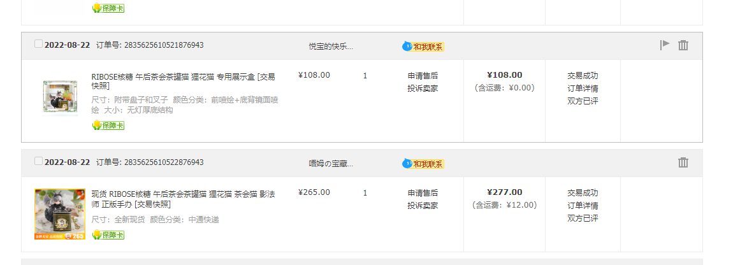Click trash icon on order ending 2876943

click(x=683, y=162)
